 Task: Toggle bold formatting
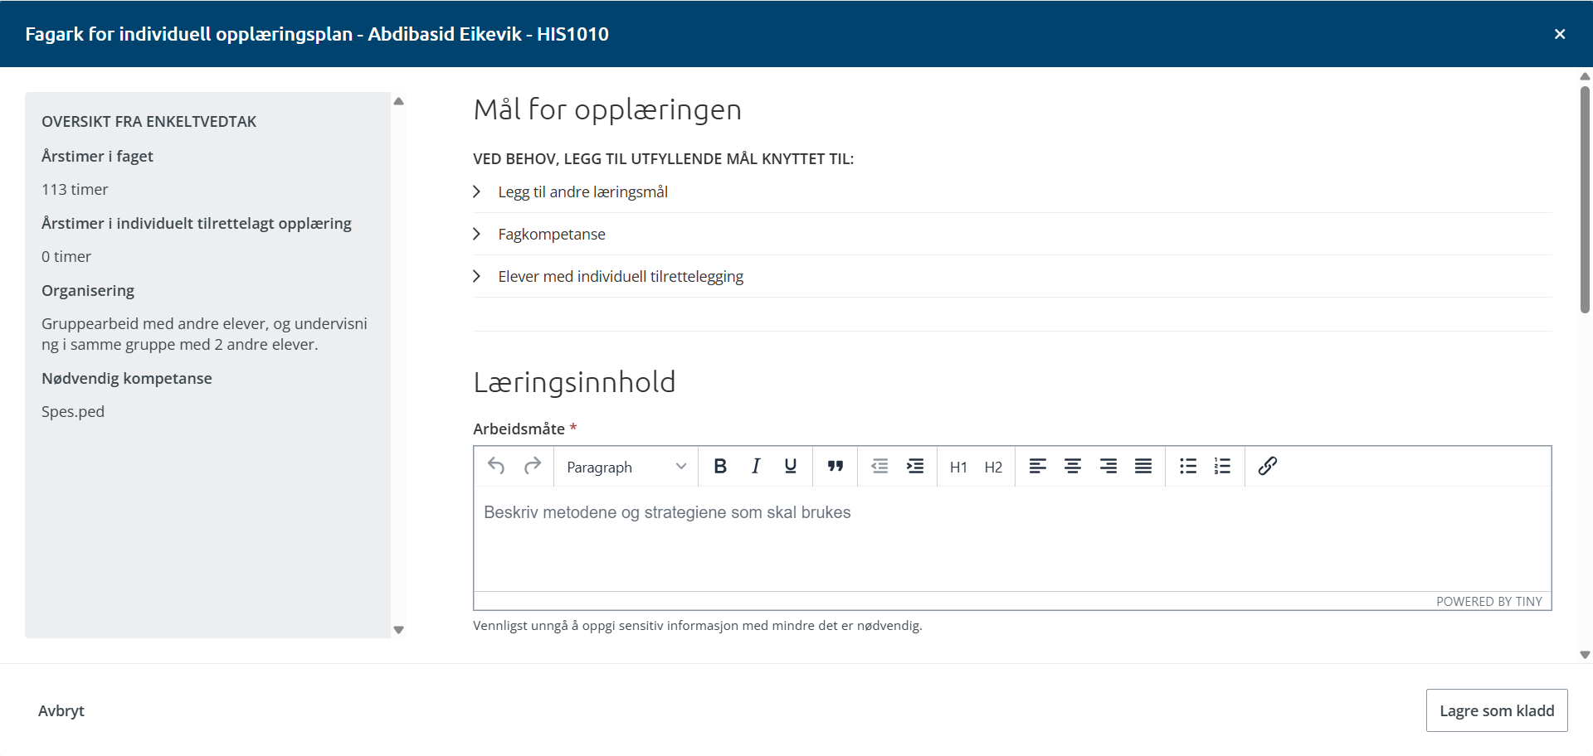tap(720, 466)
